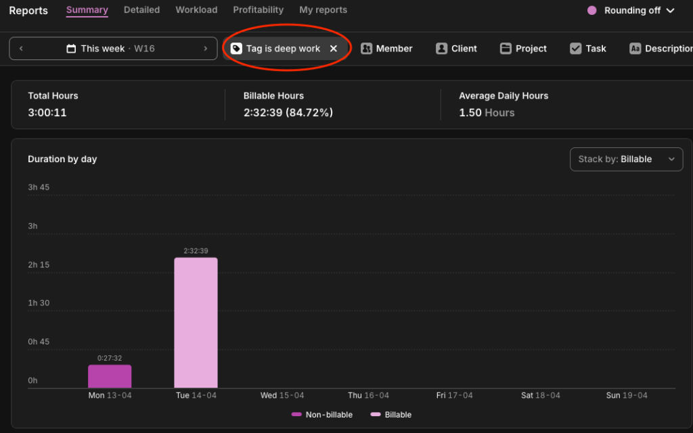Click the Member filter icon
This screenshot has height=433, width=693.
[x=367, y=49]
